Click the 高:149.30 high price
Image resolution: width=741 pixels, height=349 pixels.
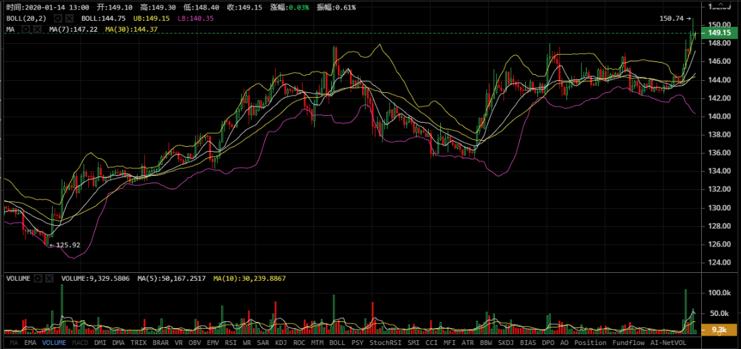pyautogui.click(x=157, y=7)
